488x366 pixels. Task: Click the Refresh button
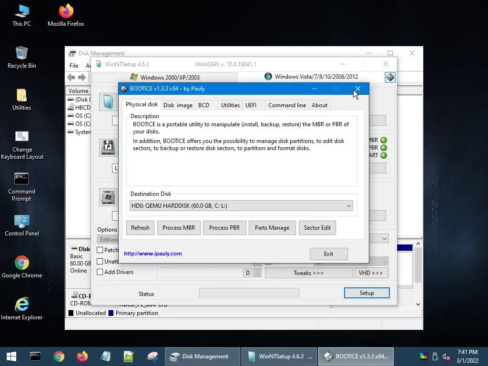[x=140, y=228]
